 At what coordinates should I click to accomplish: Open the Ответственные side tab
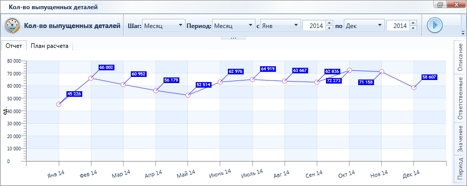pos(460,98)
